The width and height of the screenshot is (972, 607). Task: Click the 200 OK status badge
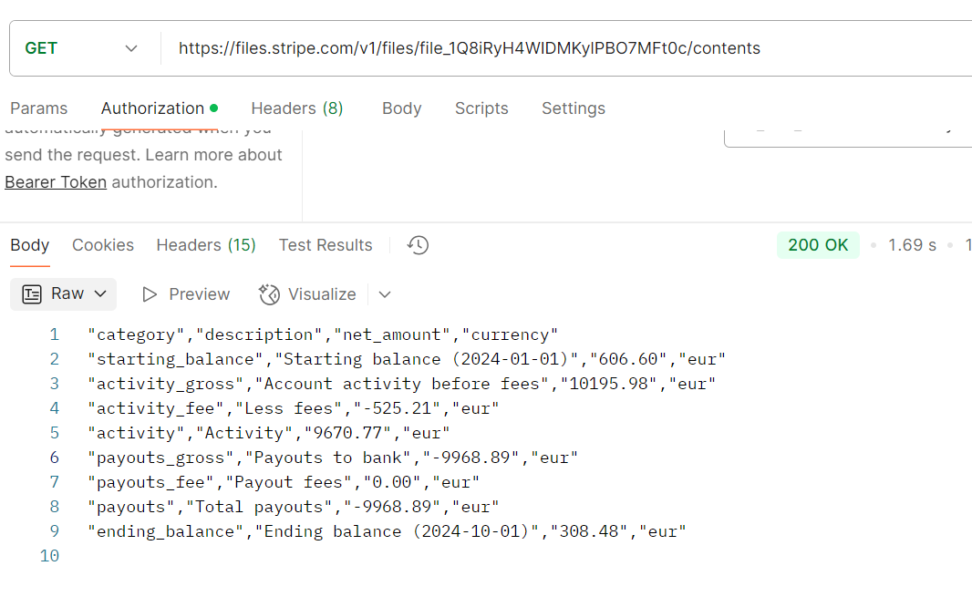(818, 245)
